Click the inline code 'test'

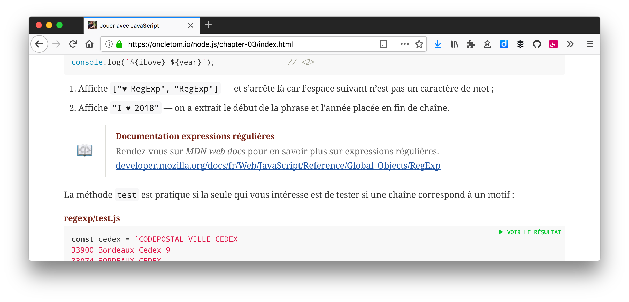point(127,195)
